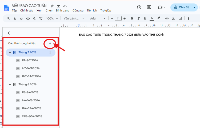Print the document
Viewport: 200px width, 128px height.
pyautogui.click(x=28, y=18)
